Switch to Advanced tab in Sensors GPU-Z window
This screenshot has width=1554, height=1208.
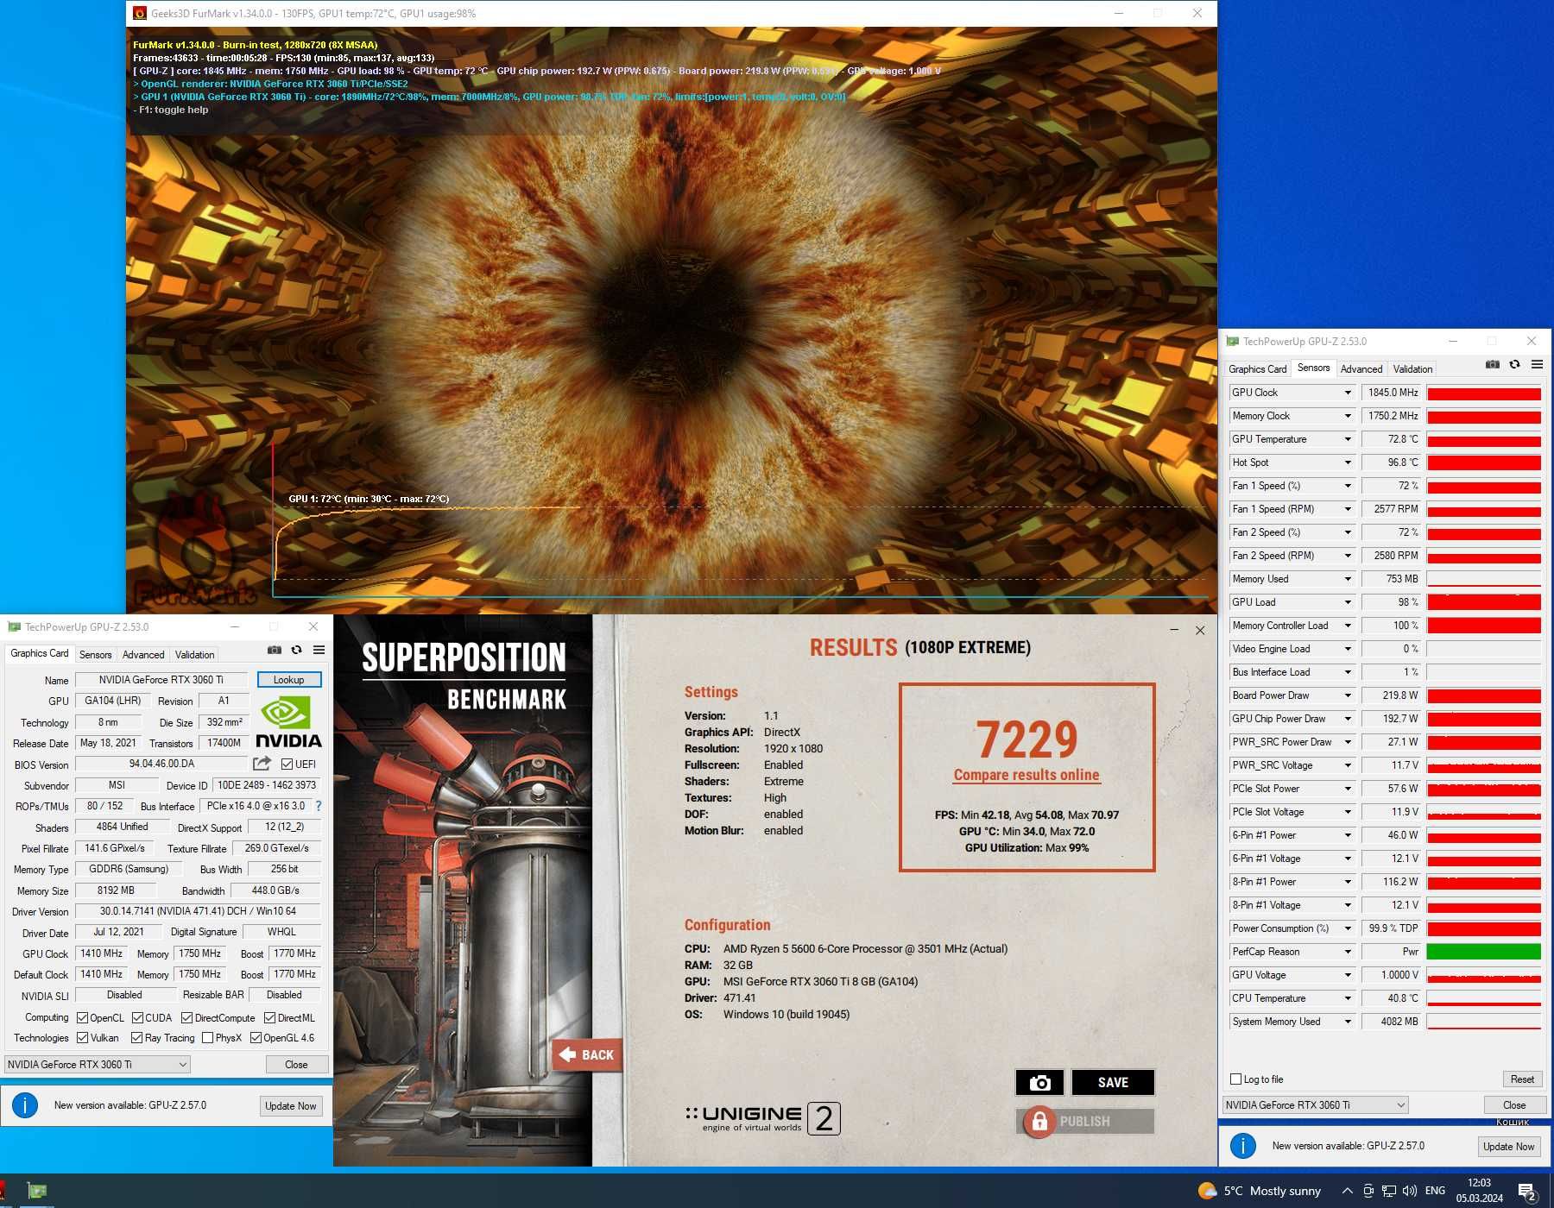[1361, 369]
